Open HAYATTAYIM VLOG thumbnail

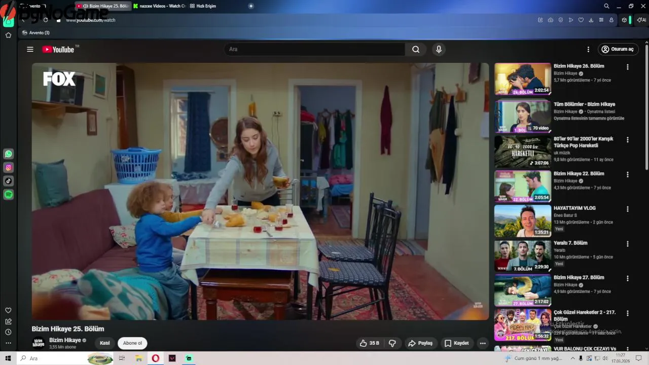pos(523,221)
